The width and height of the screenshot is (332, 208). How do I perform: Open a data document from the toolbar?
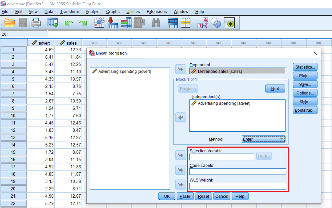point(10,23)
